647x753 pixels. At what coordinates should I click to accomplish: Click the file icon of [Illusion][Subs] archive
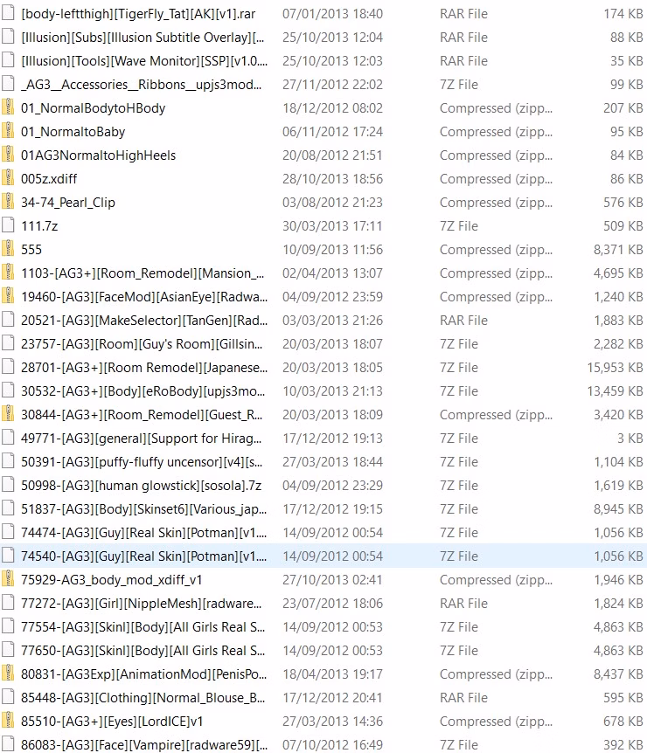8,37
